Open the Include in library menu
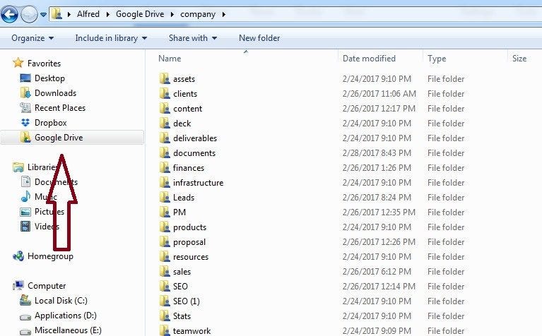The image size is (542, 336). (111, 38)
